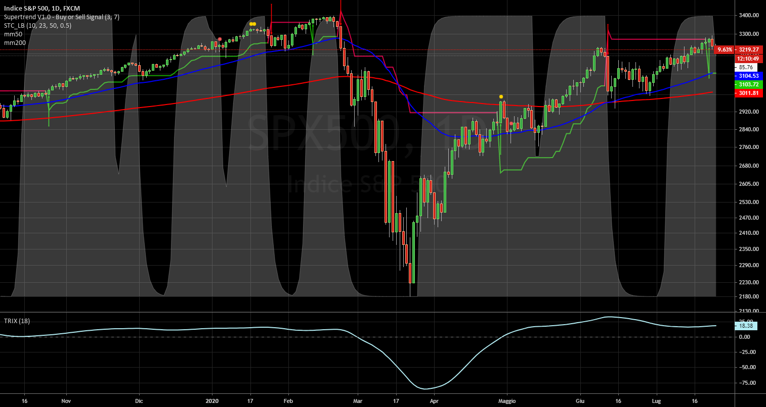Click the 3400.00 price axis tick
The width and height of the screenshot is (766, 407).
click(x=748, y=15)
